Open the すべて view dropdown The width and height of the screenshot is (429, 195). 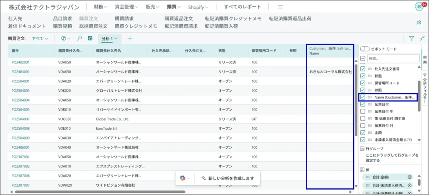(40, 38)
